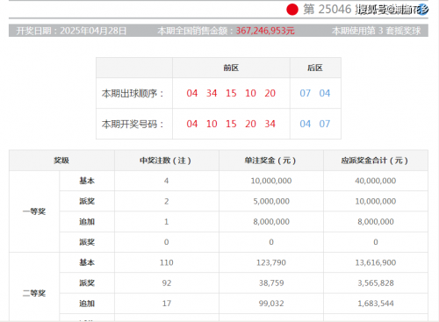This screenshot has height=322, width=439.
Task: Click the total 13,616,900
Action: click(x=376, y=262)
